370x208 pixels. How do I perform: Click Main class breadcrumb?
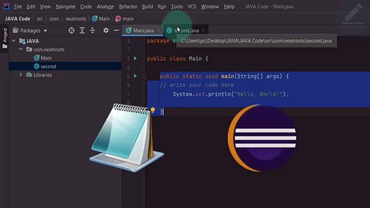pyautogui.click(x=101, y=19)
